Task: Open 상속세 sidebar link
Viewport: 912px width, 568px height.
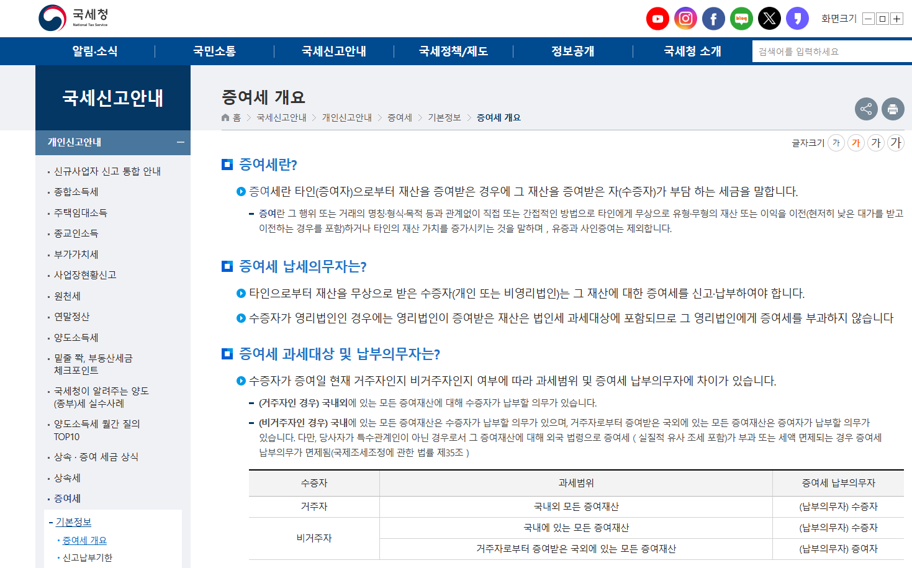Action: pos(67,478)
